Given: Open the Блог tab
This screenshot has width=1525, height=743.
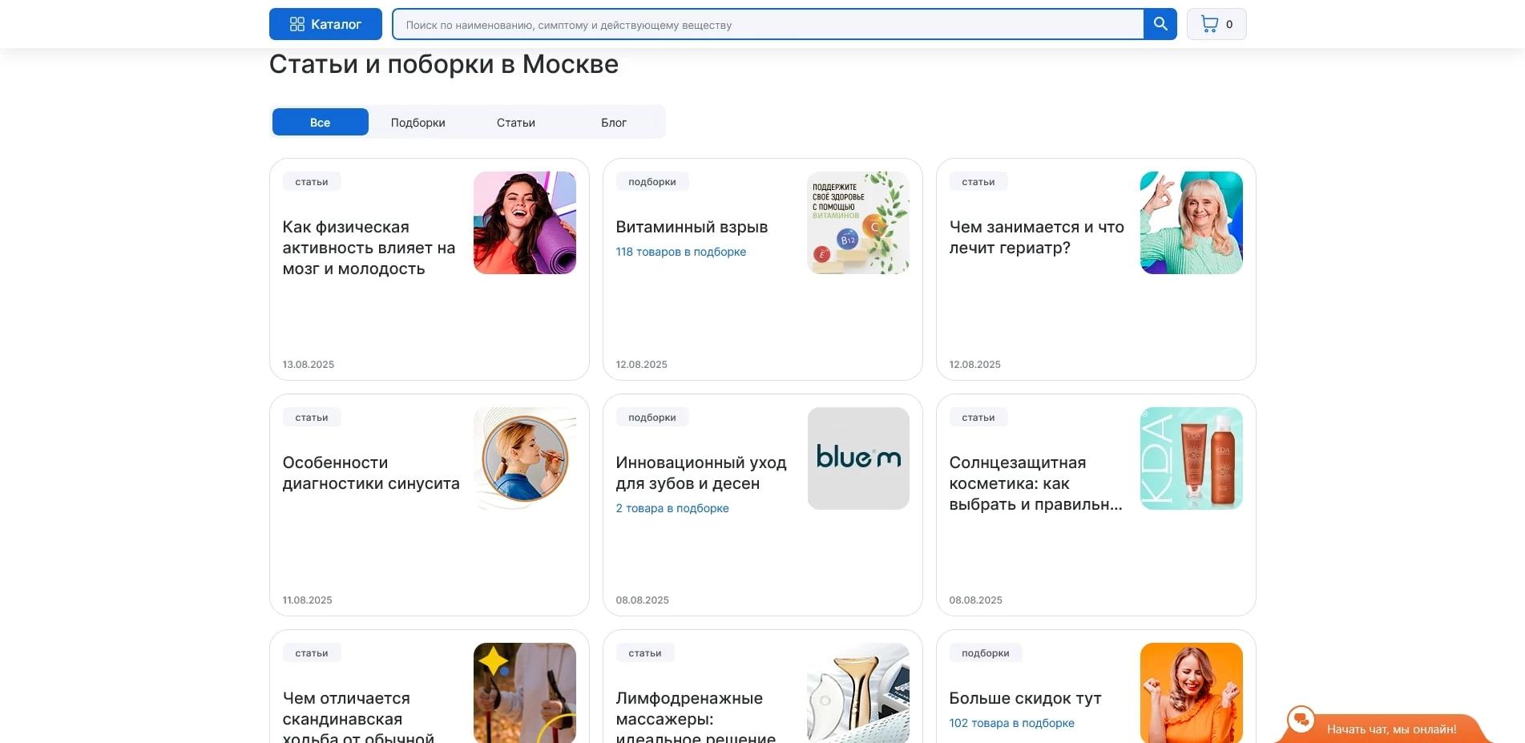Looking at the screenshot, I should point(614,123).
